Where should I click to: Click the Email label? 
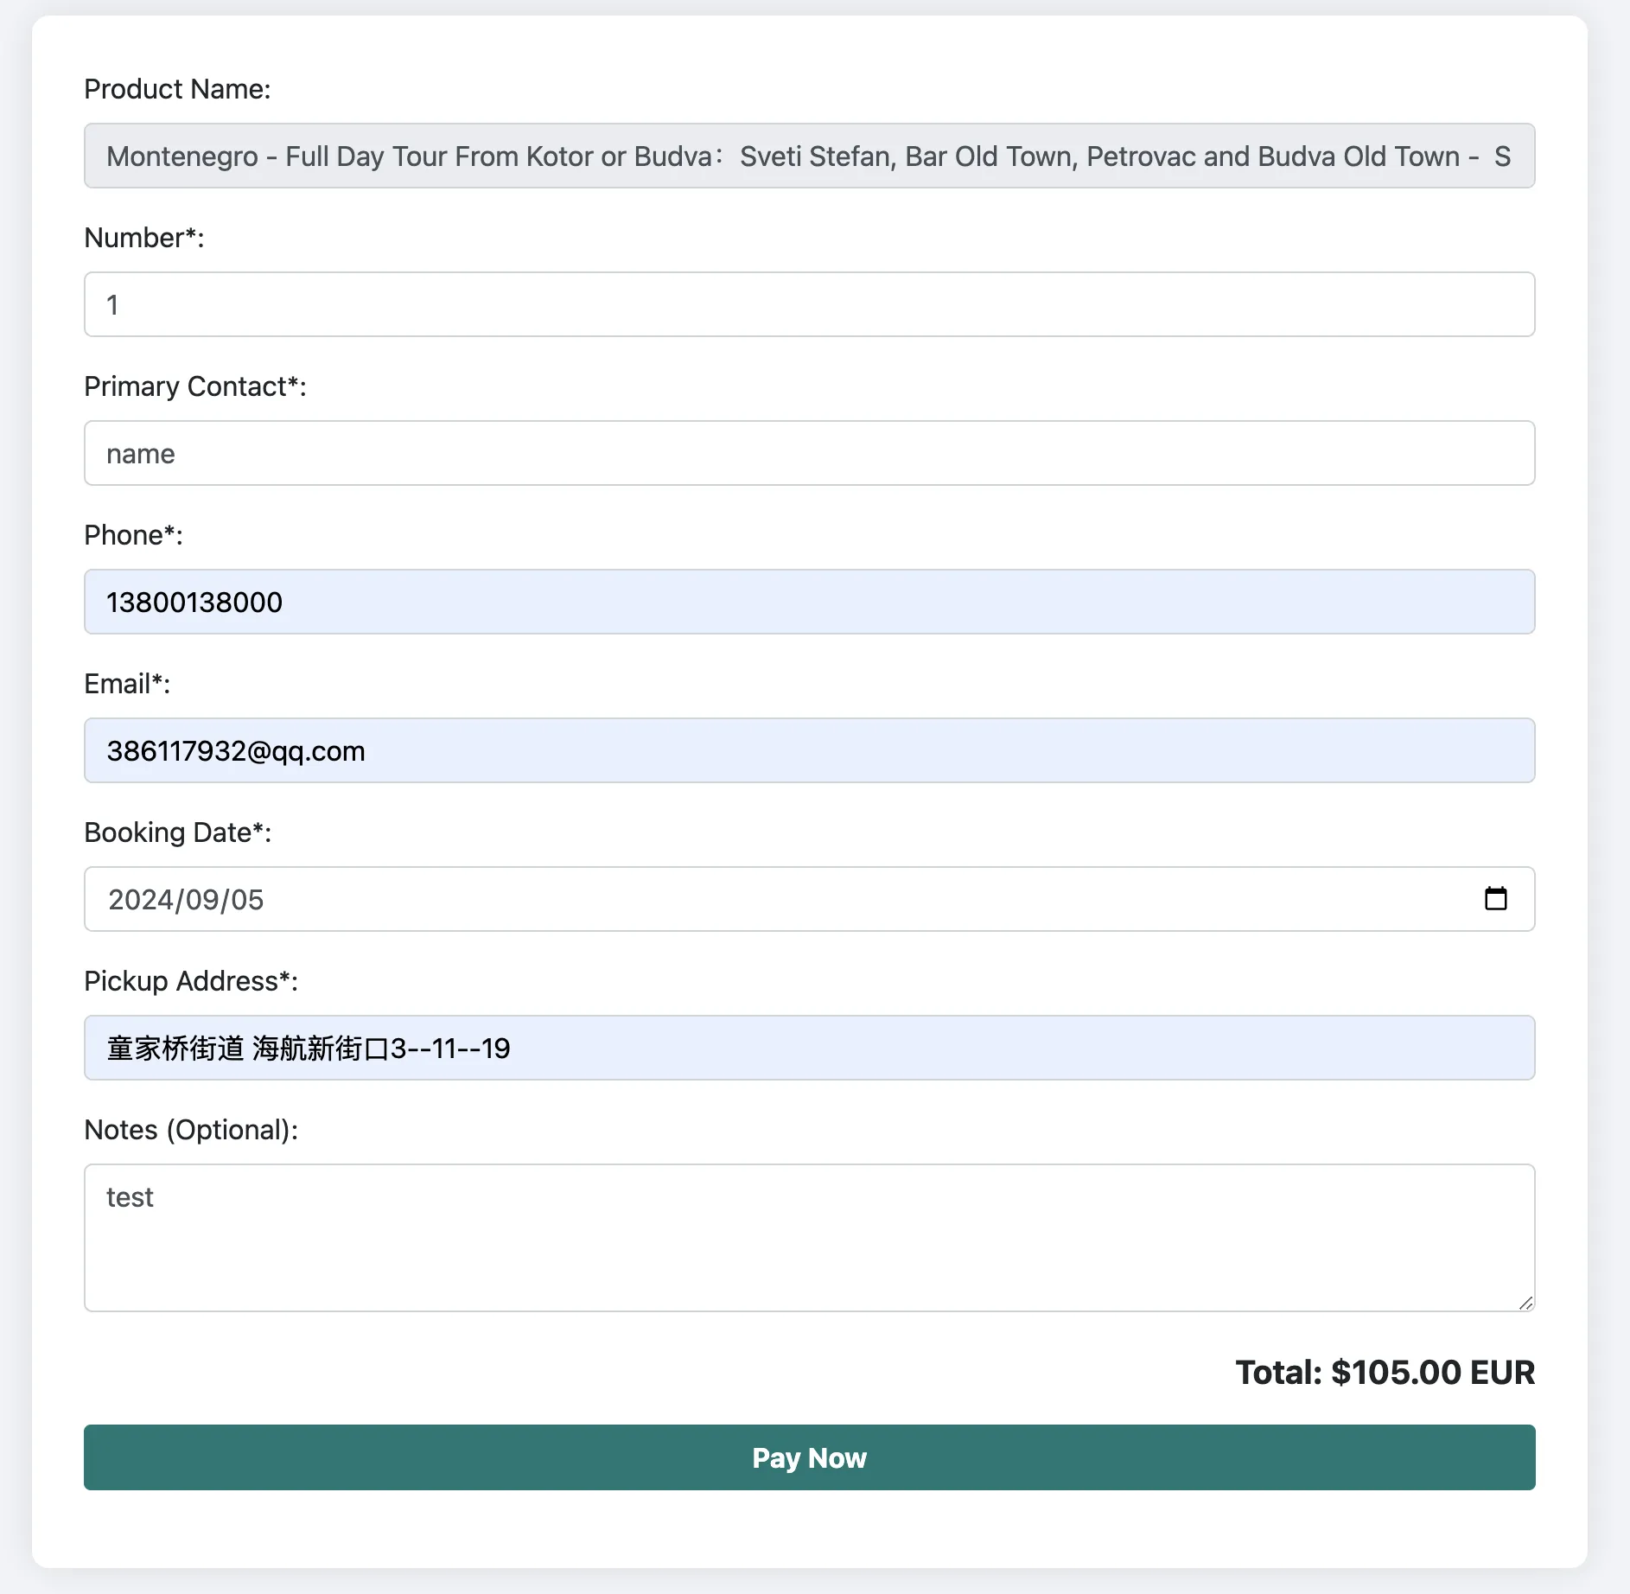[127, 684]
